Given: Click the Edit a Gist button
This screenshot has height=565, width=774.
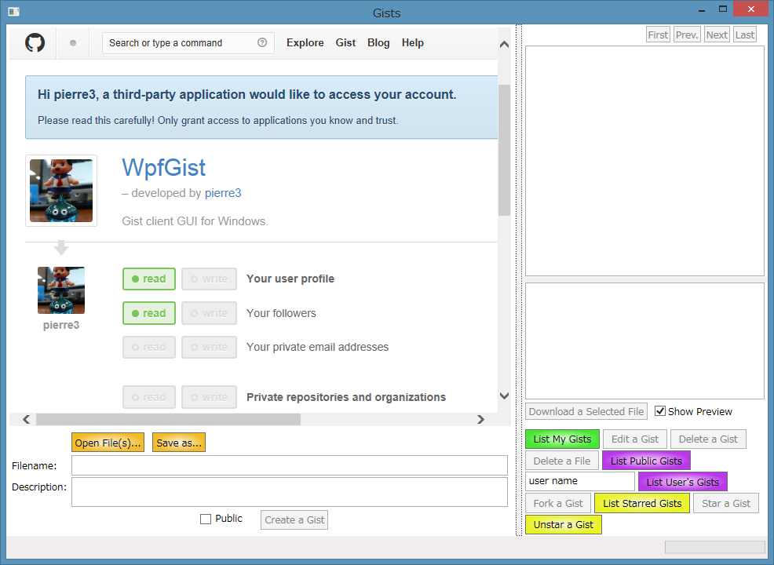Looking at the screenshot, I should point(635,439).
